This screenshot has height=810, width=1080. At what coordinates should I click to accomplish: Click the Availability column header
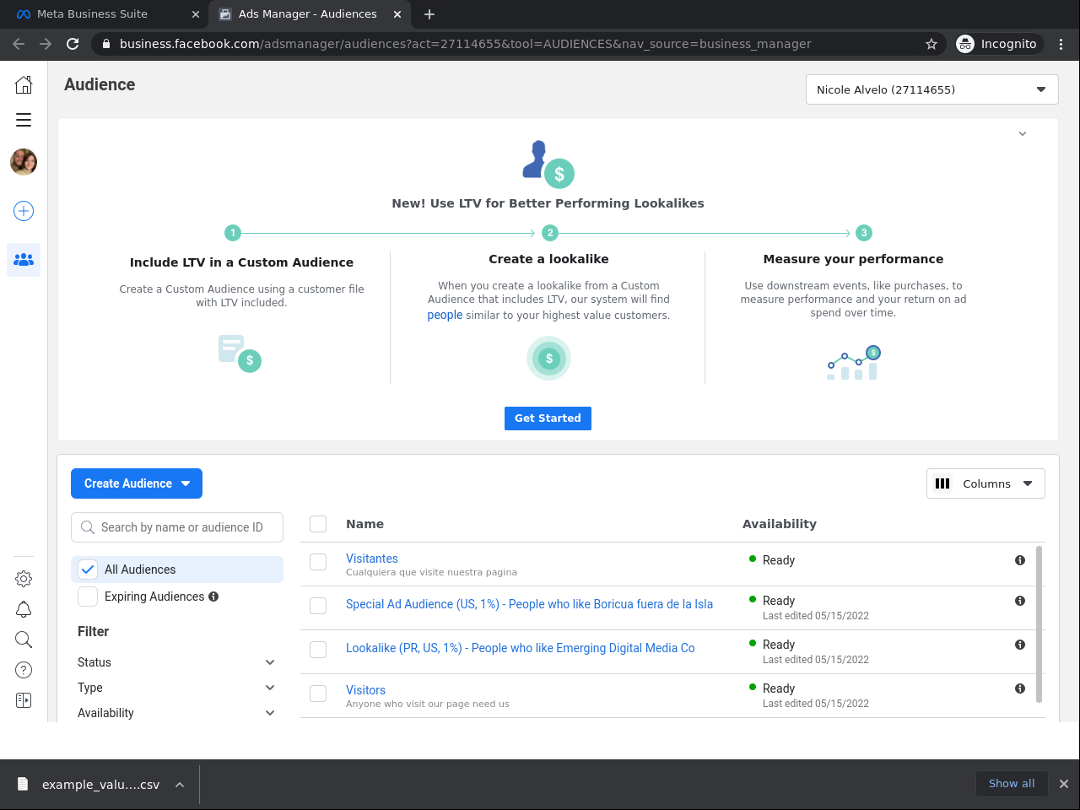point(780,524)
